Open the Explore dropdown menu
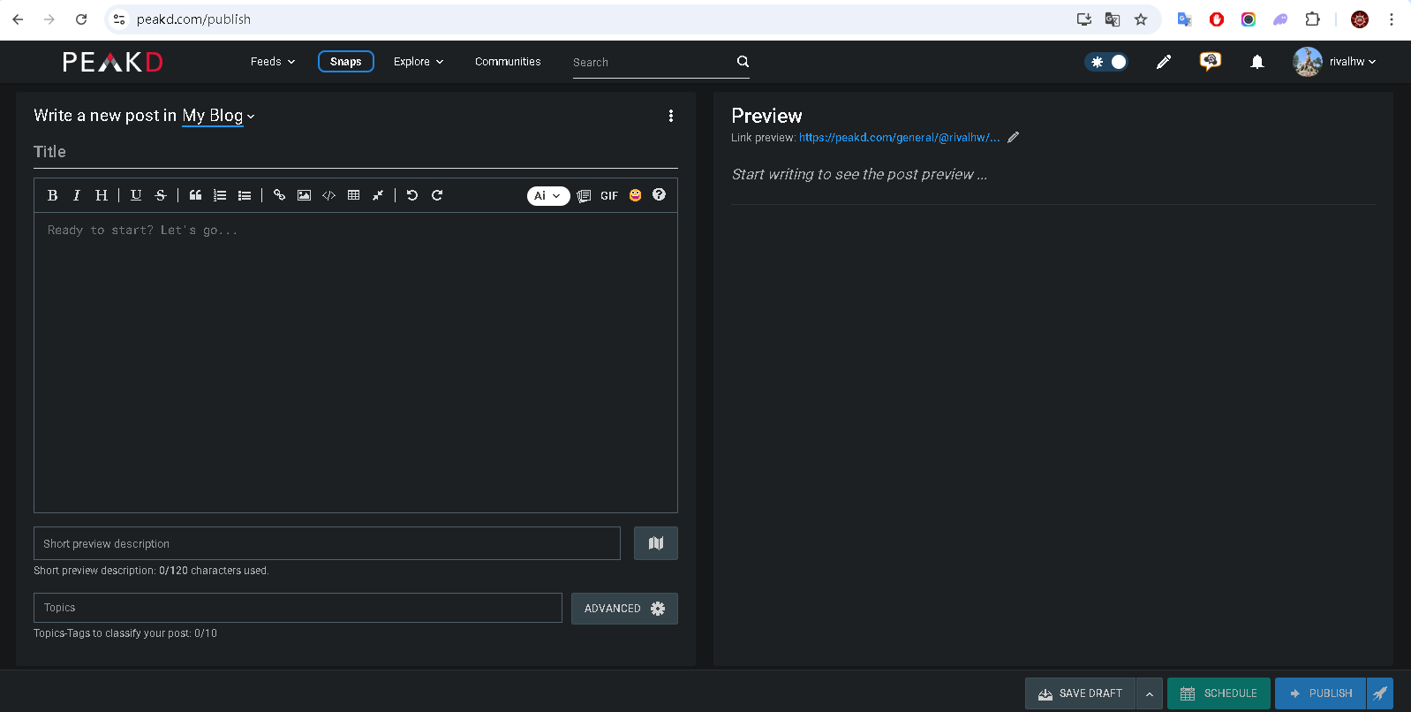Image resolution: width=1411 pixels, height=712 pixels. click(x=419, y=62)
